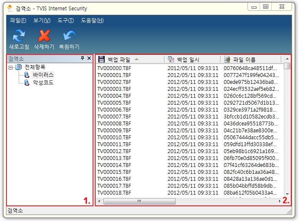Sort by 백업 파일 column header
Screen dimensions: 299x221
(x=119, y=59)
